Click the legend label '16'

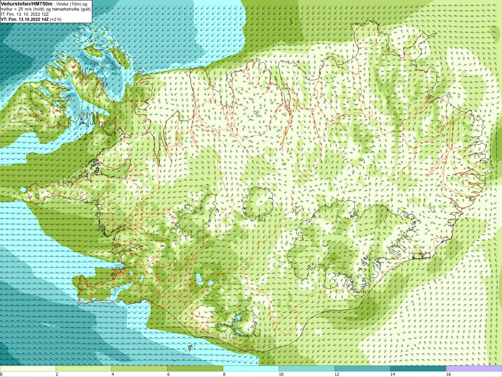point(449,374)
